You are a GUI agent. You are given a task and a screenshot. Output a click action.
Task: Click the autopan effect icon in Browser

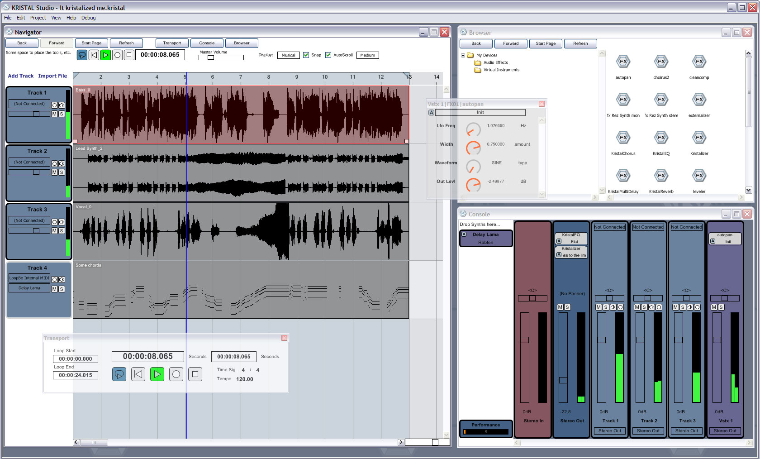click(x=623, y=62)
